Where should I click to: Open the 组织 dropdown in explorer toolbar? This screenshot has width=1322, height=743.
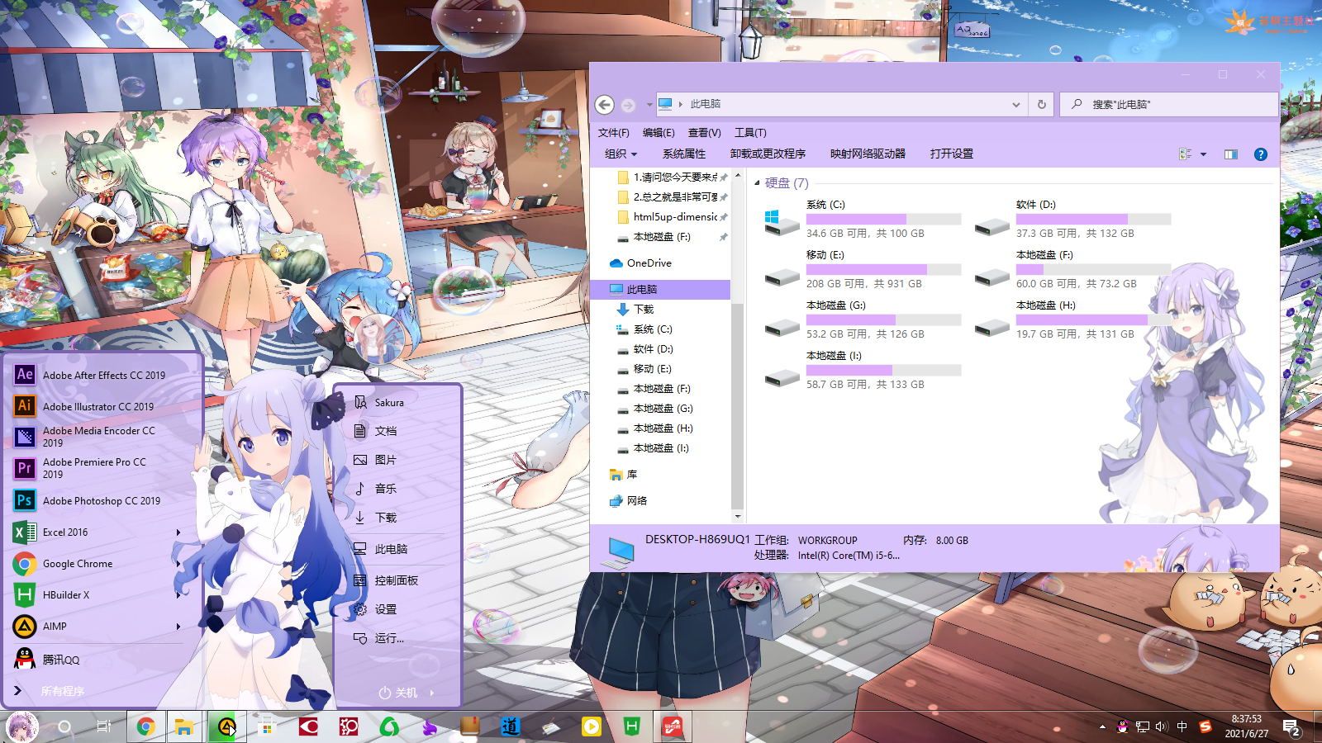[x=621, y=154]
